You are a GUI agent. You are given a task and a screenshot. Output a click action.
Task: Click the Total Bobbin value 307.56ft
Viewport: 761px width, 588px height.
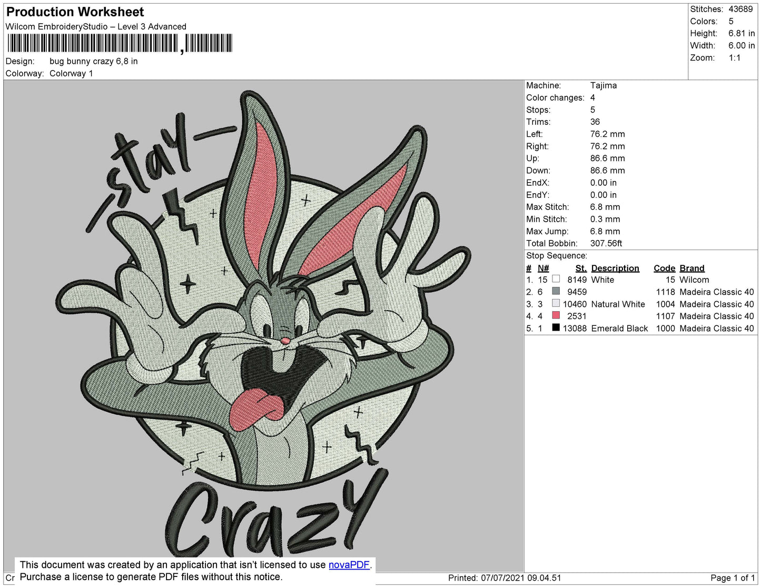tap(606, 243)
